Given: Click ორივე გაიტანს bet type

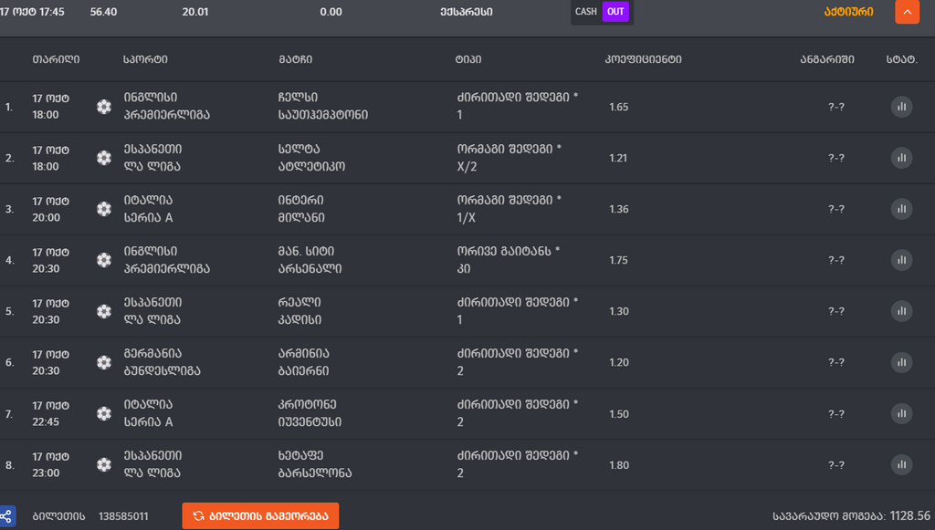Looking at the screenshot, I should pos(509,260).
